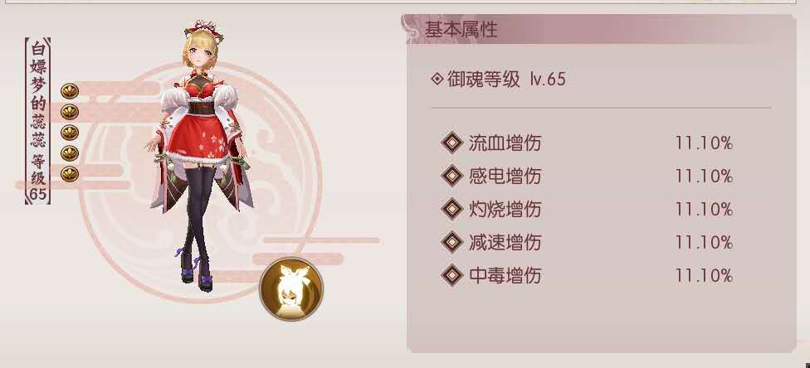810x368 pixels.
Task: Click the fourth gold lotus star icon
Action: [70, 153]
